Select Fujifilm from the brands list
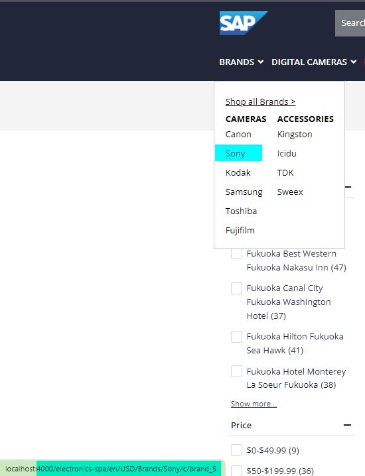The width and height of the screenshot is (365, 476). [x=240, y=231]
